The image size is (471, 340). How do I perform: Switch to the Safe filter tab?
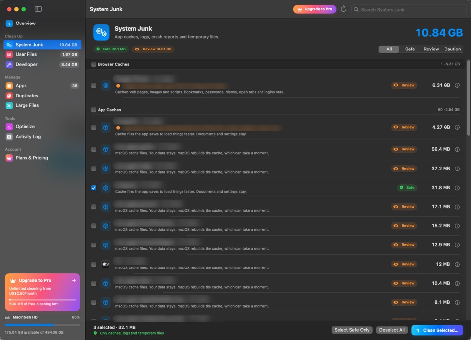coord(410,49)
